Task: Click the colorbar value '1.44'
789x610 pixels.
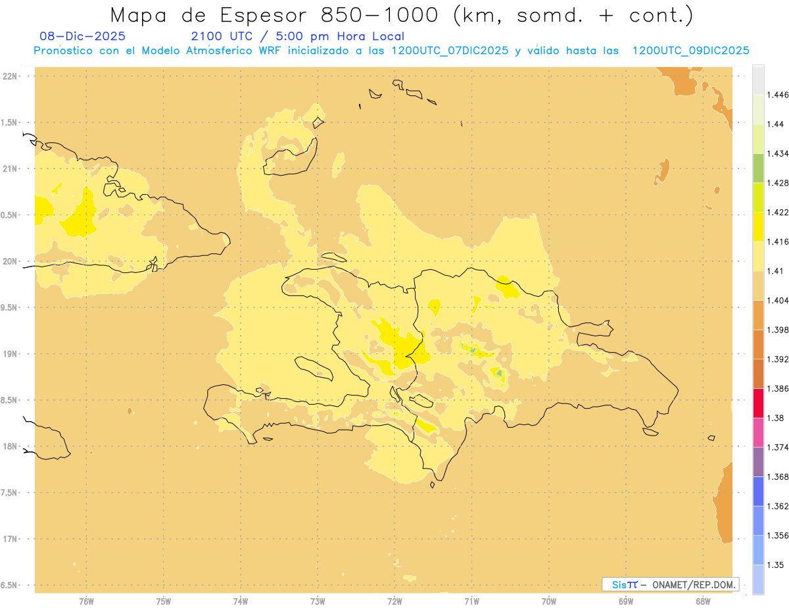Action: pos(777,124)
